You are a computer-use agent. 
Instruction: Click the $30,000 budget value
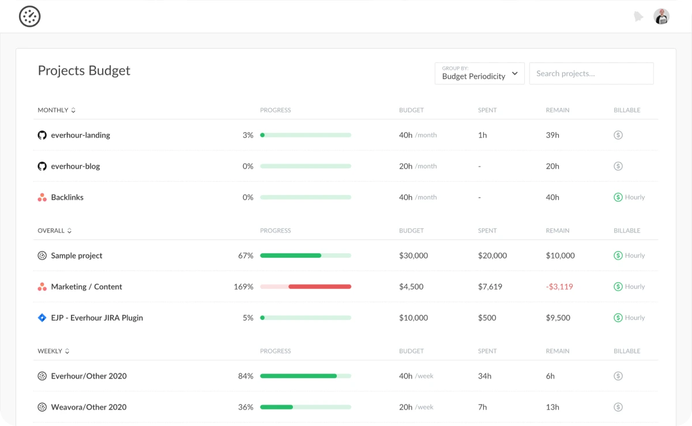[413, 256]
